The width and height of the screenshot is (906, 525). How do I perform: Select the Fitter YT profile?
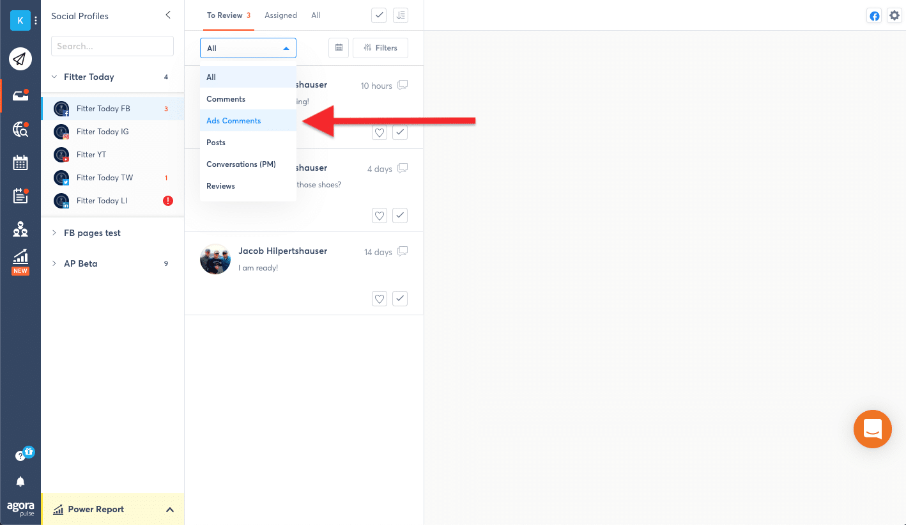coord(112,155)
